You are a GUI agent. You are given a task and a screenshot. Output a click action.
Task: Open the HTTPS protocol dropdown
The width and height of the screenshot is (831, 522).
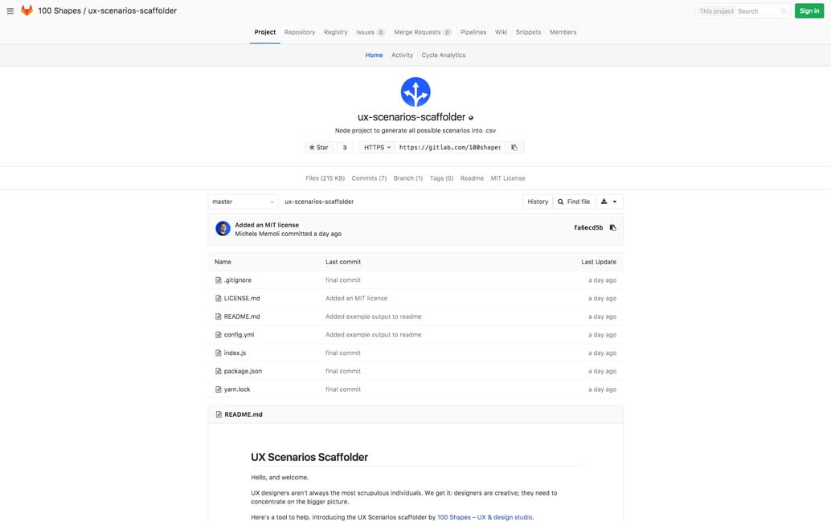[376, 148]
